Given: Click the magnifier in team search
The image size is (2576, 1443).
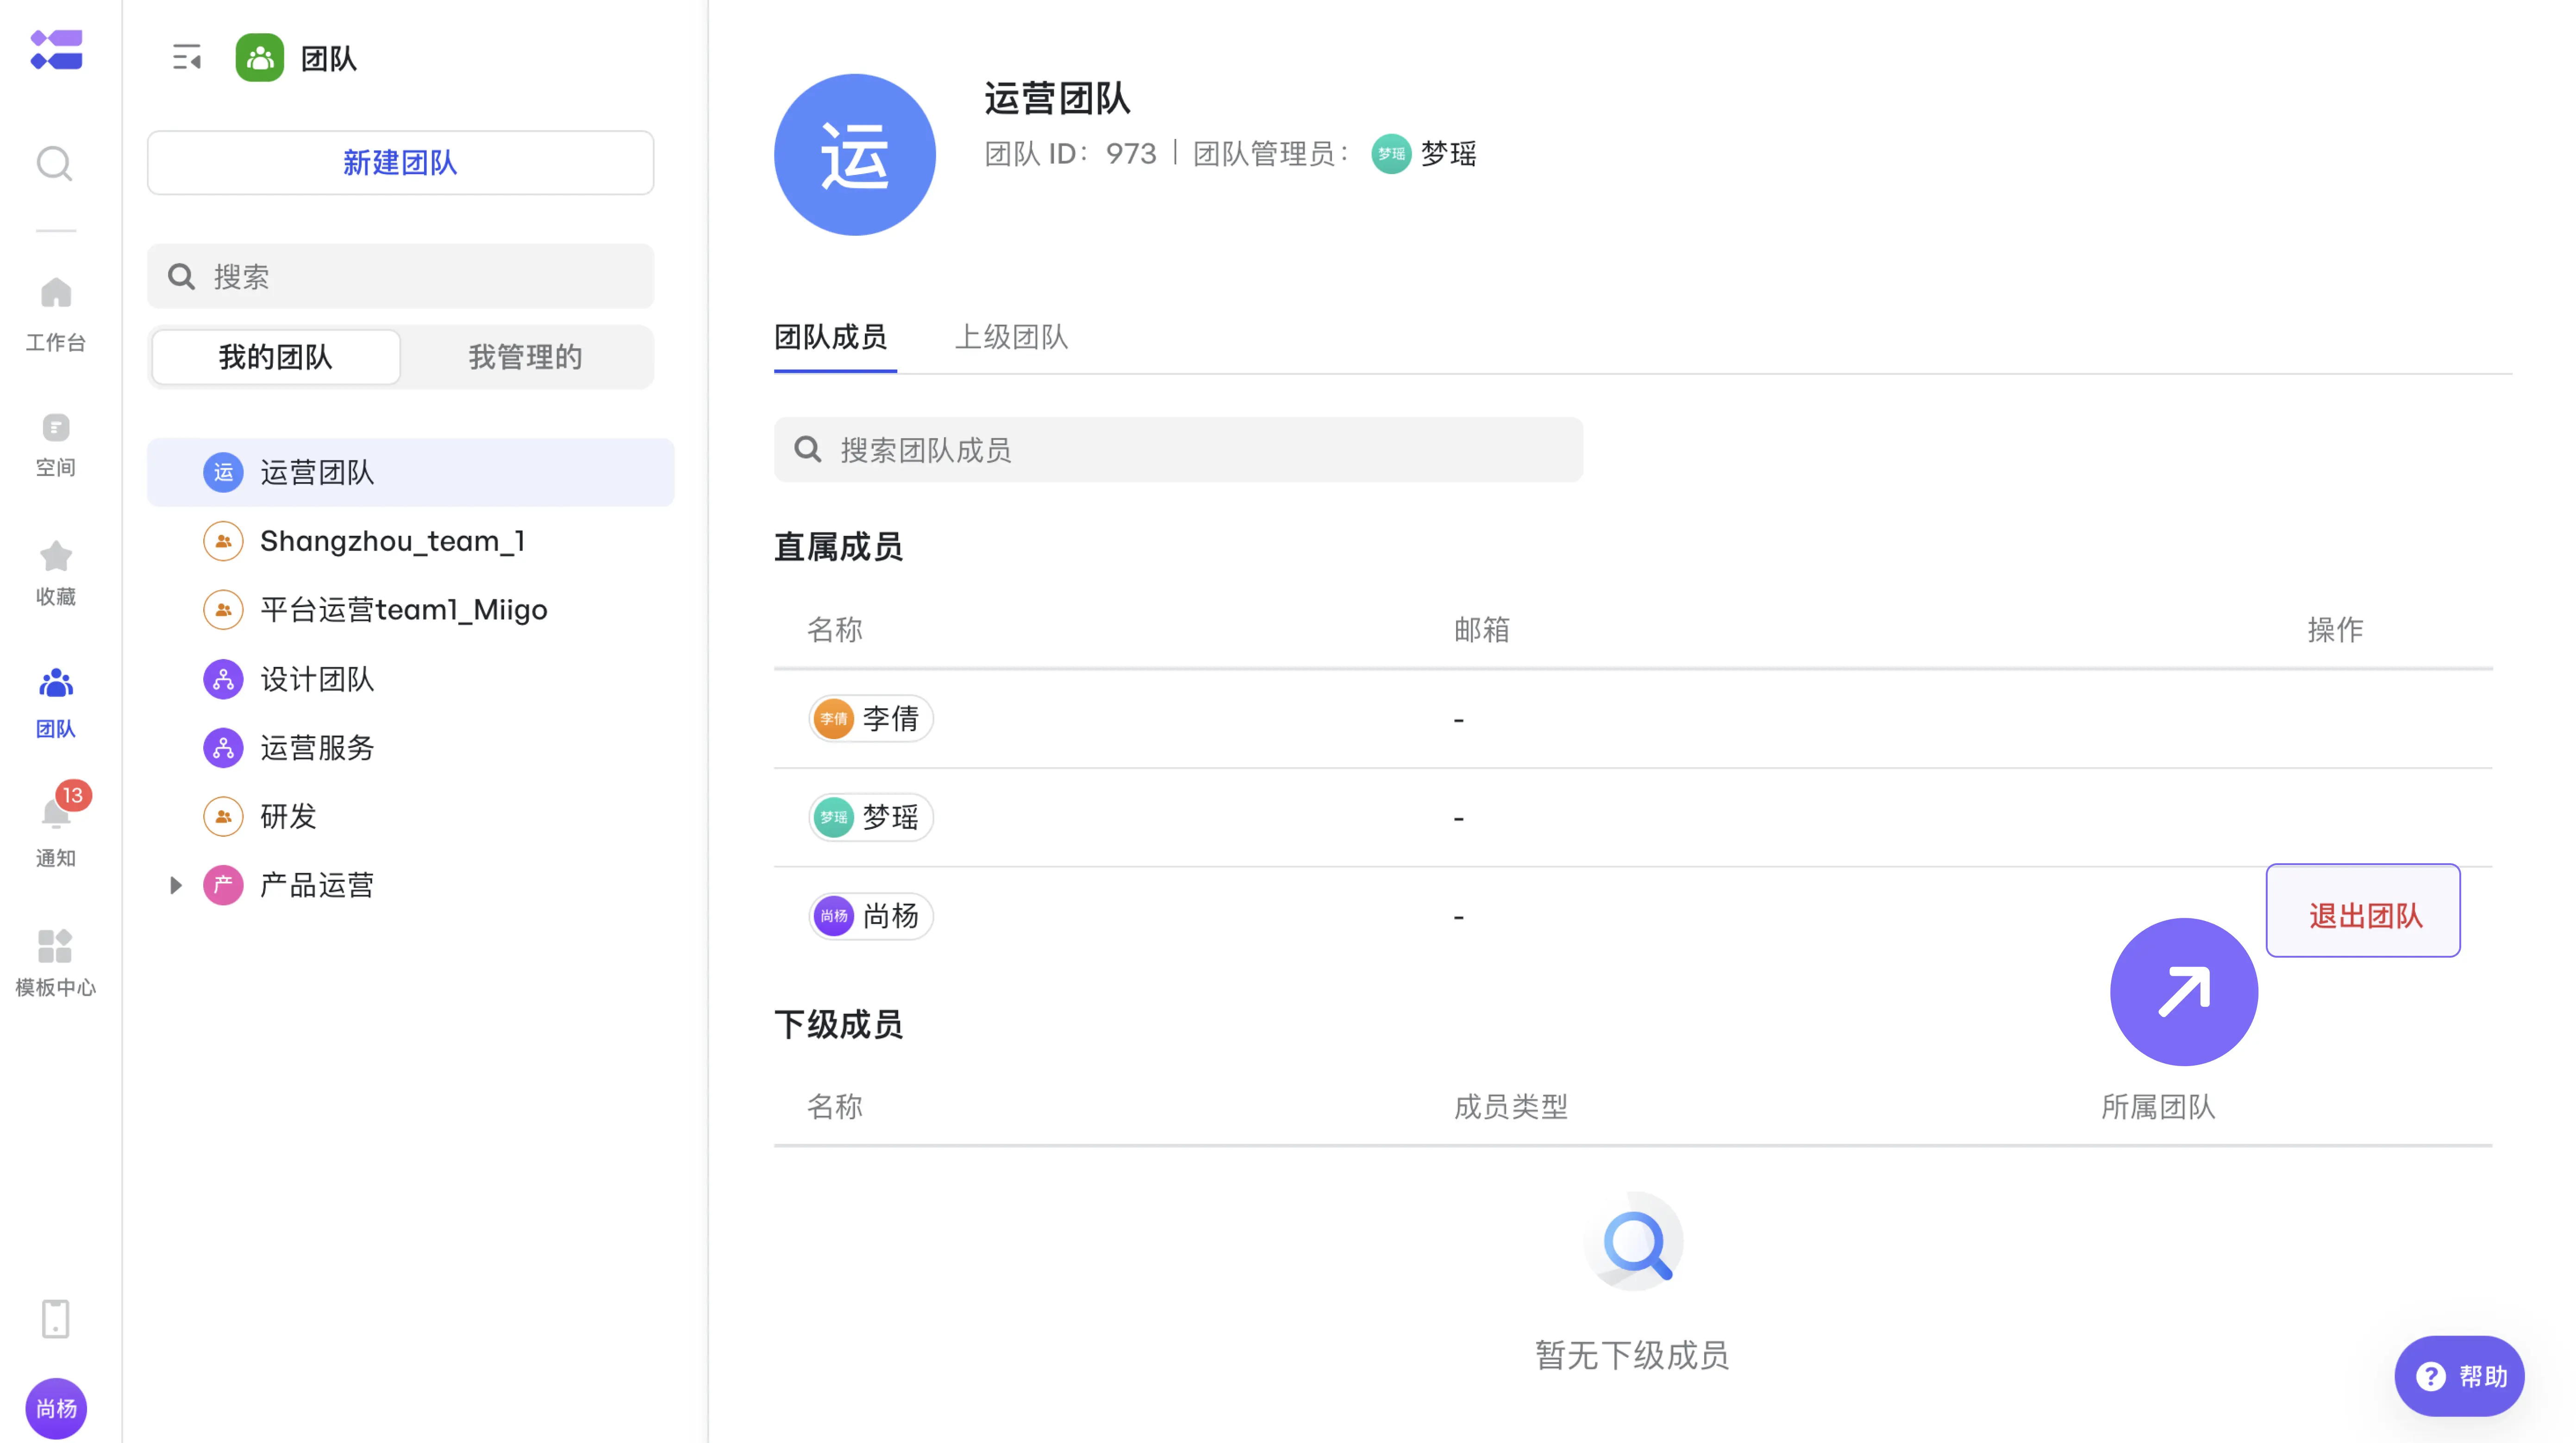Looking at the screenshot, I should [181, 277].
